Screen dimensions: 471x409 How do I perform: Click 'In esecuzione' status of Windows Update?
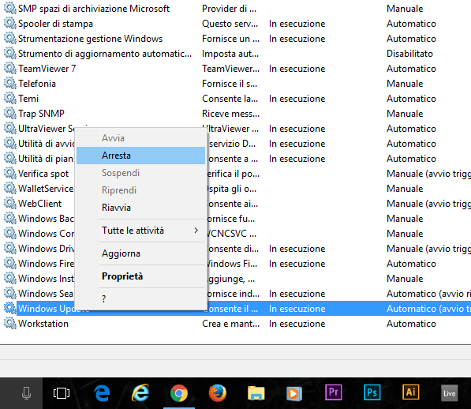click(x=297, y=309)
